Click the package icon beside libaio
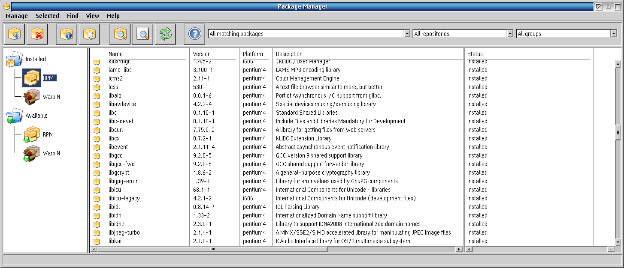The height and width of the screenshot is (268, 624). 97,95
